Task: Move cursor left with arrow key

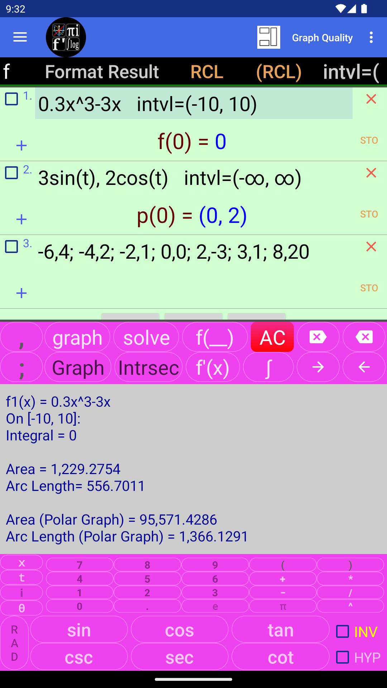Action: [364, 367]
